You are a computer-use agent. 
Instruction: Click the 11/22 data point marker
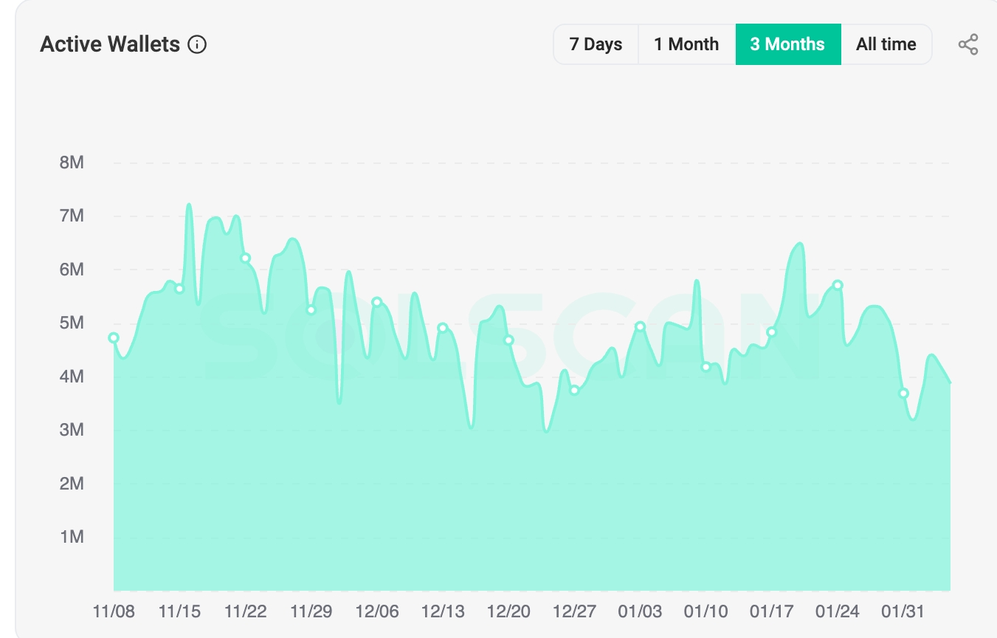point(245,258)
